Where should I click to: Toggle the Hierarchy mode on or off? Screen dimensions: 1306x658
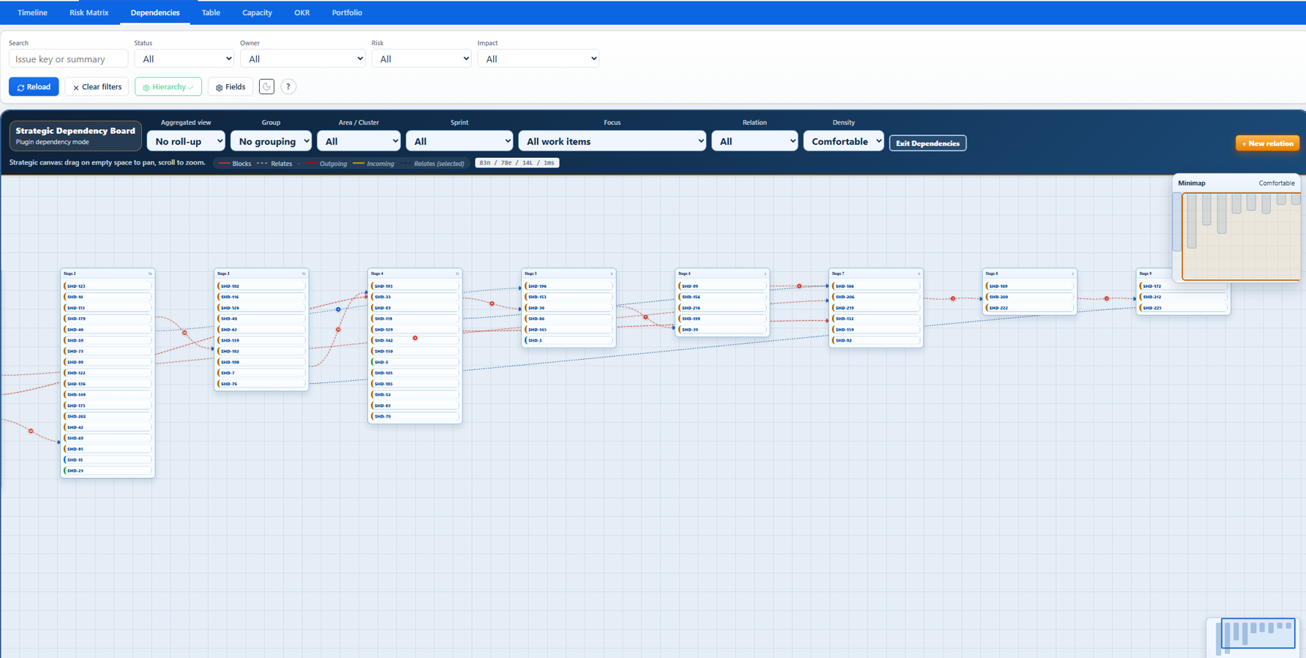pos(168,86)
